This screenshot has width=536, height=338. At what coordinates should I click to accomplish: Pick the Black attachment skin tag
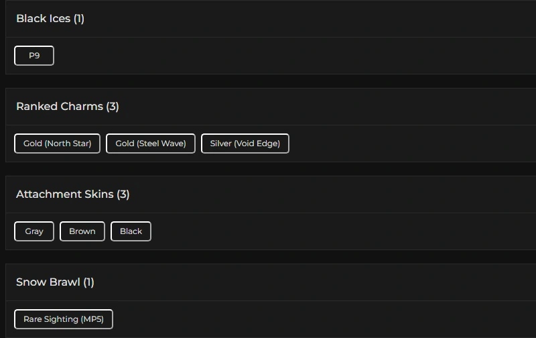tap(131, 231)
